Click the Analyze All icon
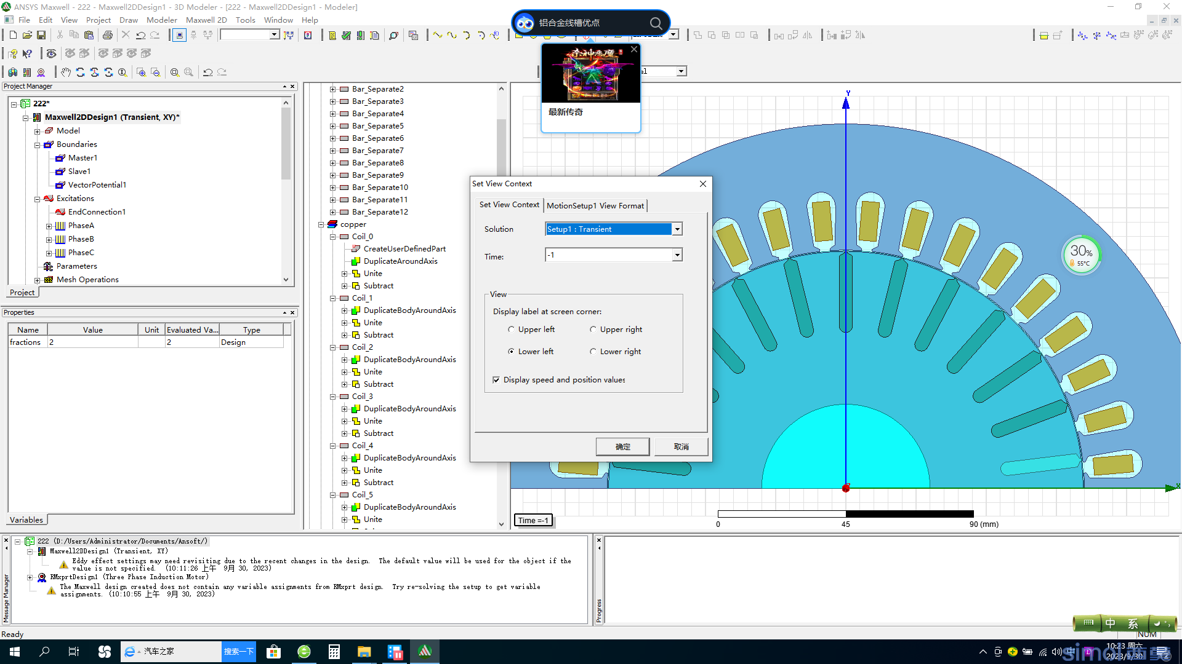 click(x=360, y=35)
